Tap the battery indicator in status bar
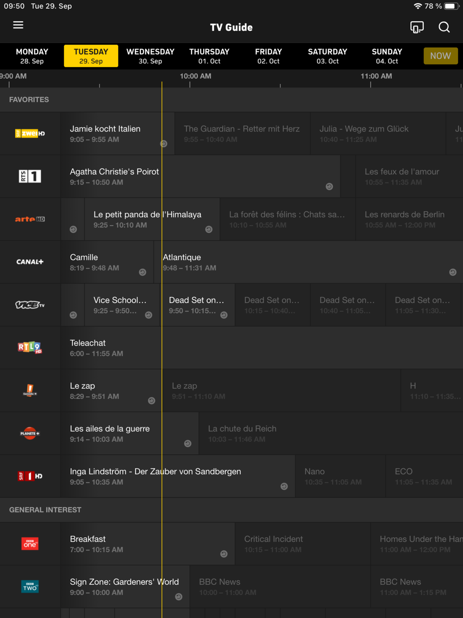The image size is (463, 618). click(x=451, y=6)
